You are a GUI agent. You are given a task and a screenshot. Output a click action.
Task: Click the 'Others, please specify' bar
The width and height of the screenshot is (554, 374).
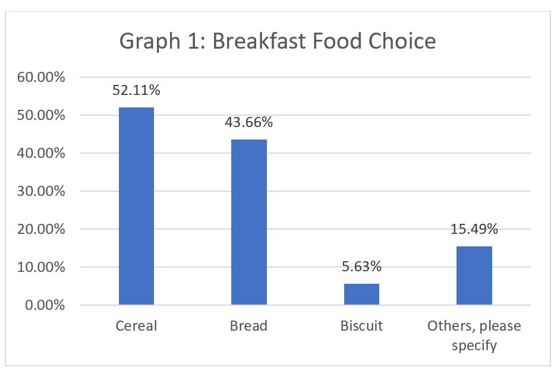point(474,275)
